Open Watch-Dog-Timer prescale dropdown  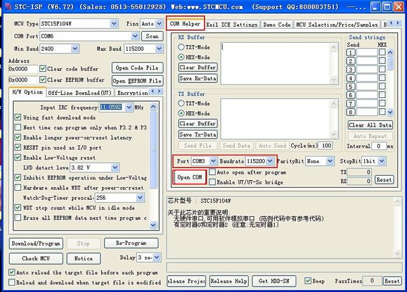coord(140,197)
